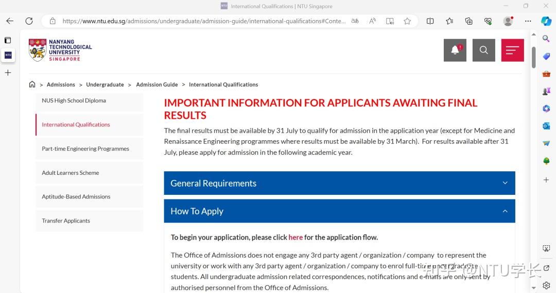
Task: Open the site search magnifier button
Action: 483,50
